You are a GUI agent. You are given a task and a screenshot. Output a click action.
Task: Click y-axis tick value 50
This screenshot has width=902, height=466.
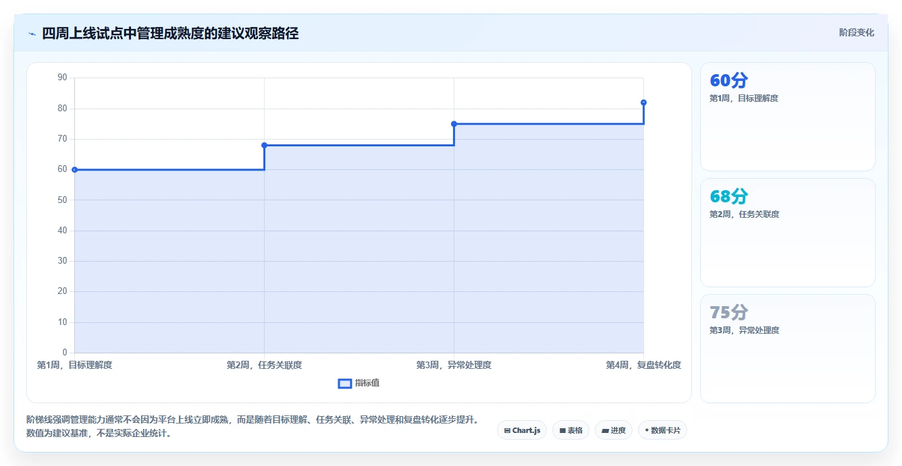click(62, 200)
